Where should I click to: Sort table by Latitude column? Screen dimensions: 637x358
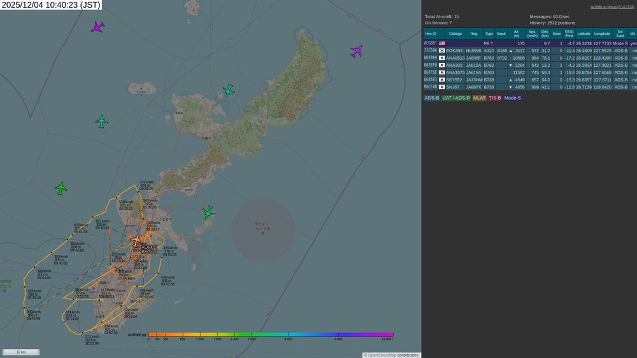pos(583,34)
